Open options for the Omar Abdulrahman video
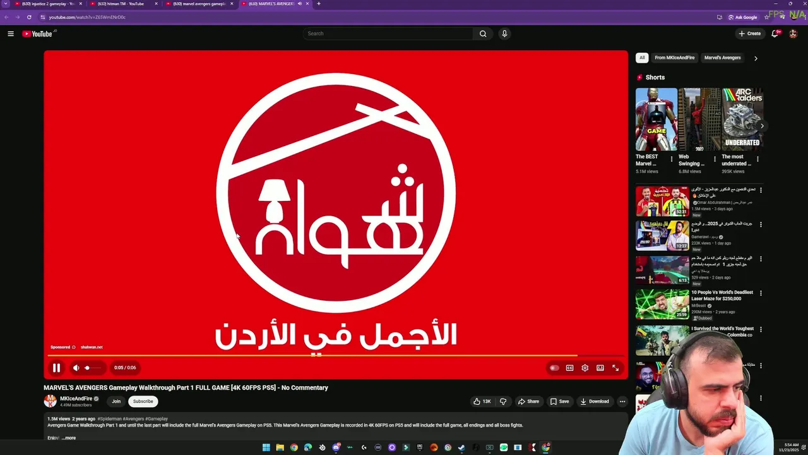Viewport: 808px width, 455px height. (x=761, y=190)
